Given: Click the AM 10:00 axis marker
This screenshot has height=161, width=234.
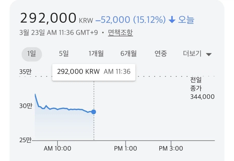Looking at the screenshot, I should (x=57, y=149).
